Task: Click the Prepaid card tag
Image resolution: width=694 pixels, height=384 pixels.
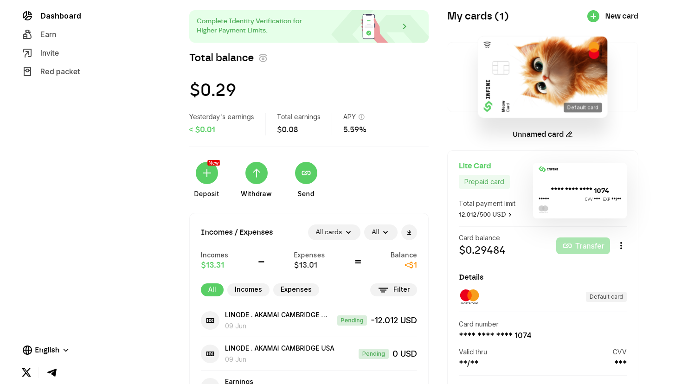Action: pos(484,182)
